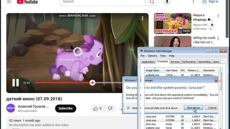230x129 pixels.
Task: Switch to the Users tab
Action: click(216, 62)
